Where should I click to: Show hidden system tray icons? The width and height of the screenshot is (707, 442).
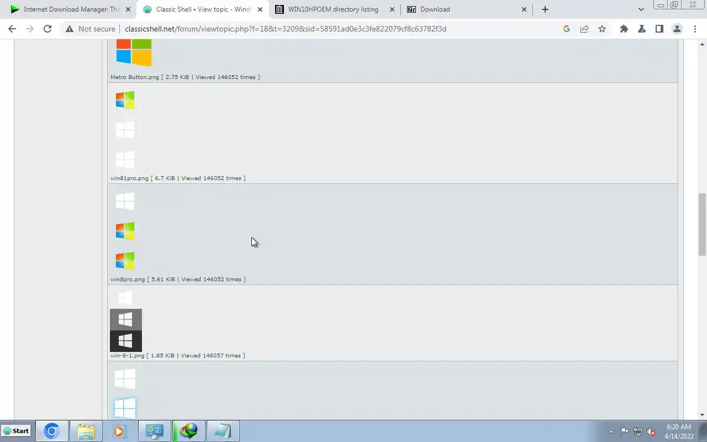(x=611, y=432)
